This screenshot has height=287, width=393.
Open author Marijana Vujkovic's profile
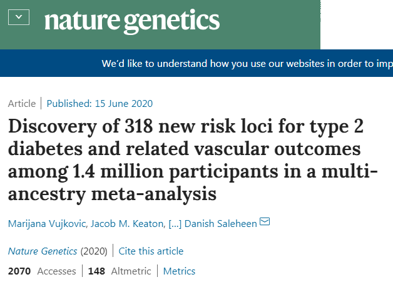click(x=47, y=223)
